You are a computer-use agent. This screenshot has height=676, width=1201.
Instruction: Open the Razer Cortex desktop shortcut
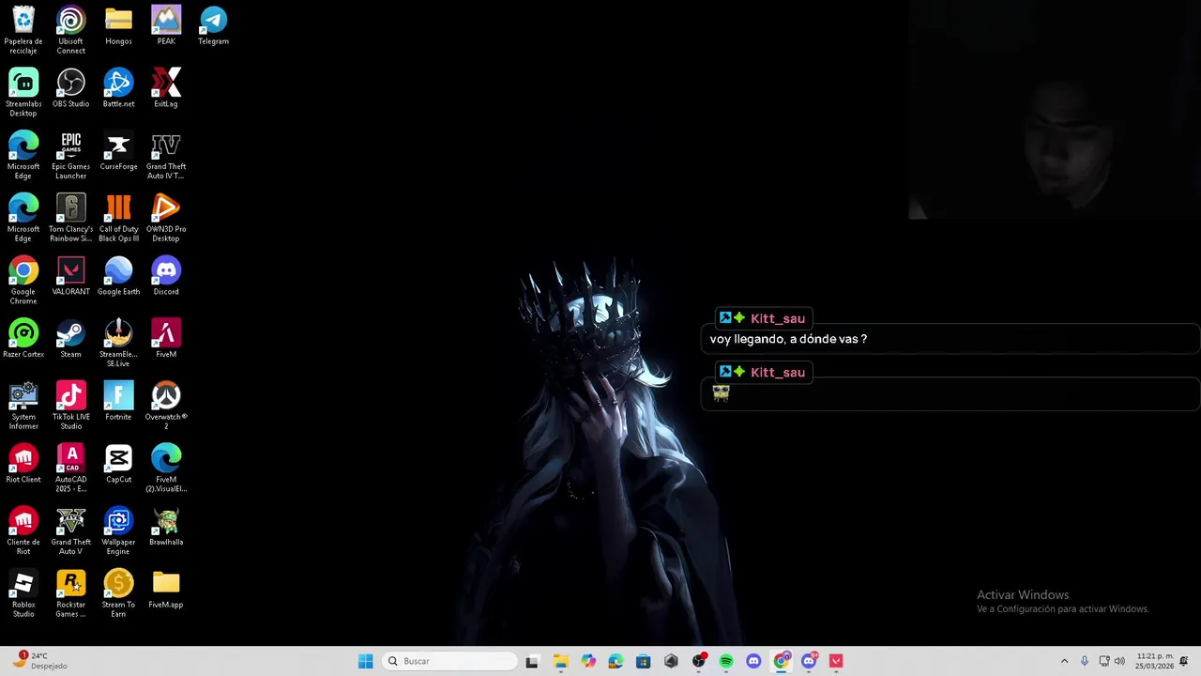(x=23, y=339)
